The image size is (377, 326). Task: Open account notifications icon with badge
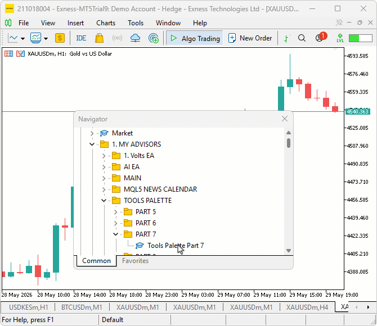(321, 37)
